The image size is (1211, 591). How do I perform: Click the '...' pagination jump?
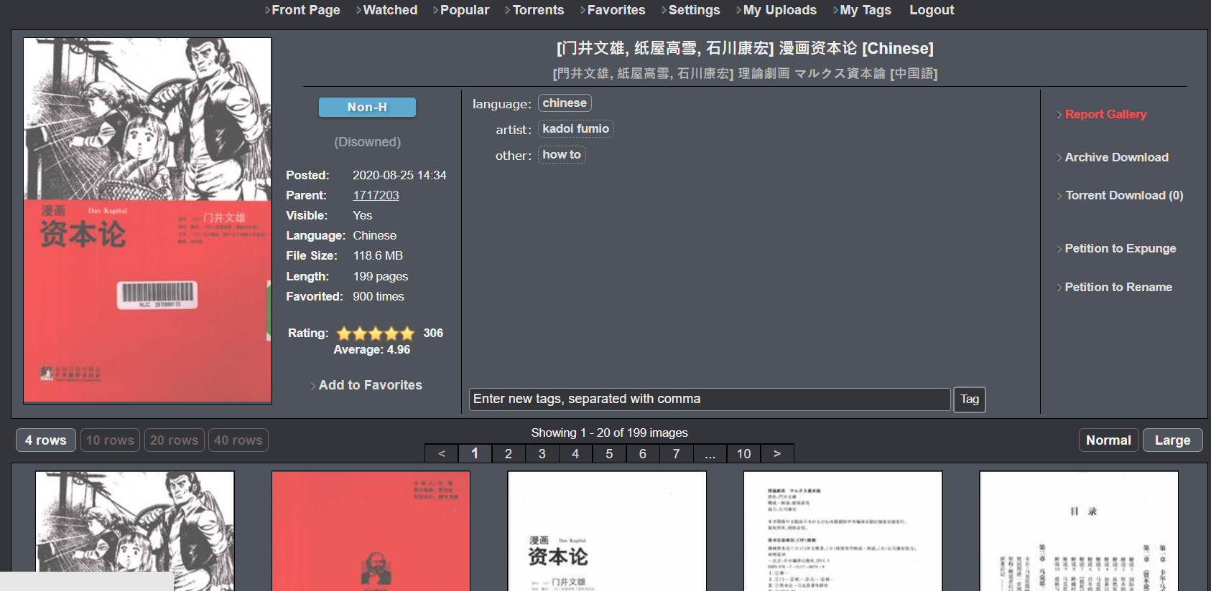(x=710, y=453)
